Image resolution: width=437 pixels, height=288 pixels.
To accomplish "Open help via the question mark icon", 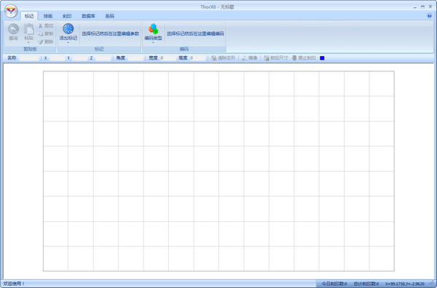I will click(x=430, y=16).
